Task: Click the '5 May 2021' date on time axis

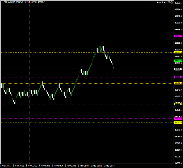Action: tap(6, 166)
